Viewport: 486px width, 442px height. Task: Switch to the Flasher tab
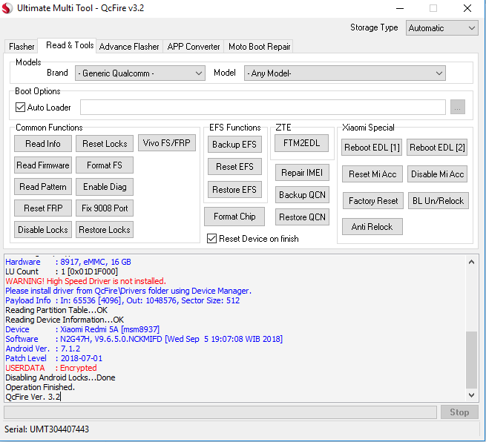click(x=22, y=47)
